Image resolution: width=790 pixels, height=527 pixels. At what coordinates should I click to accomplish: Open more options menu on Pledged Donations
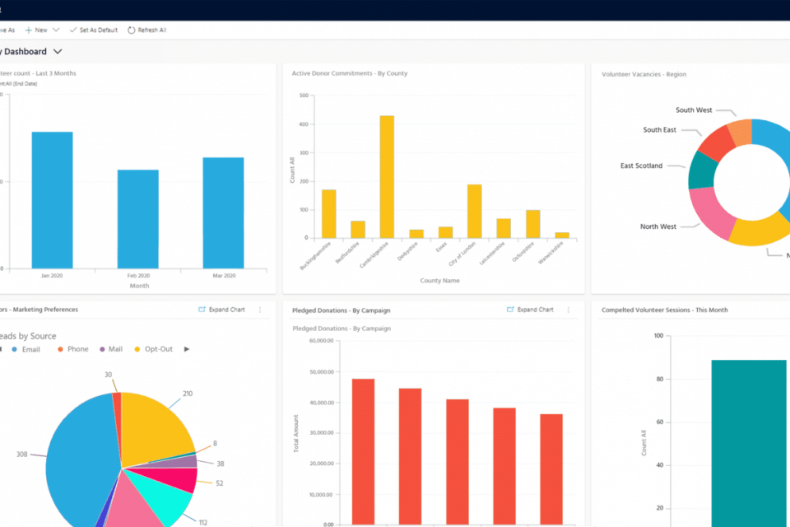(x=568, y=310)
